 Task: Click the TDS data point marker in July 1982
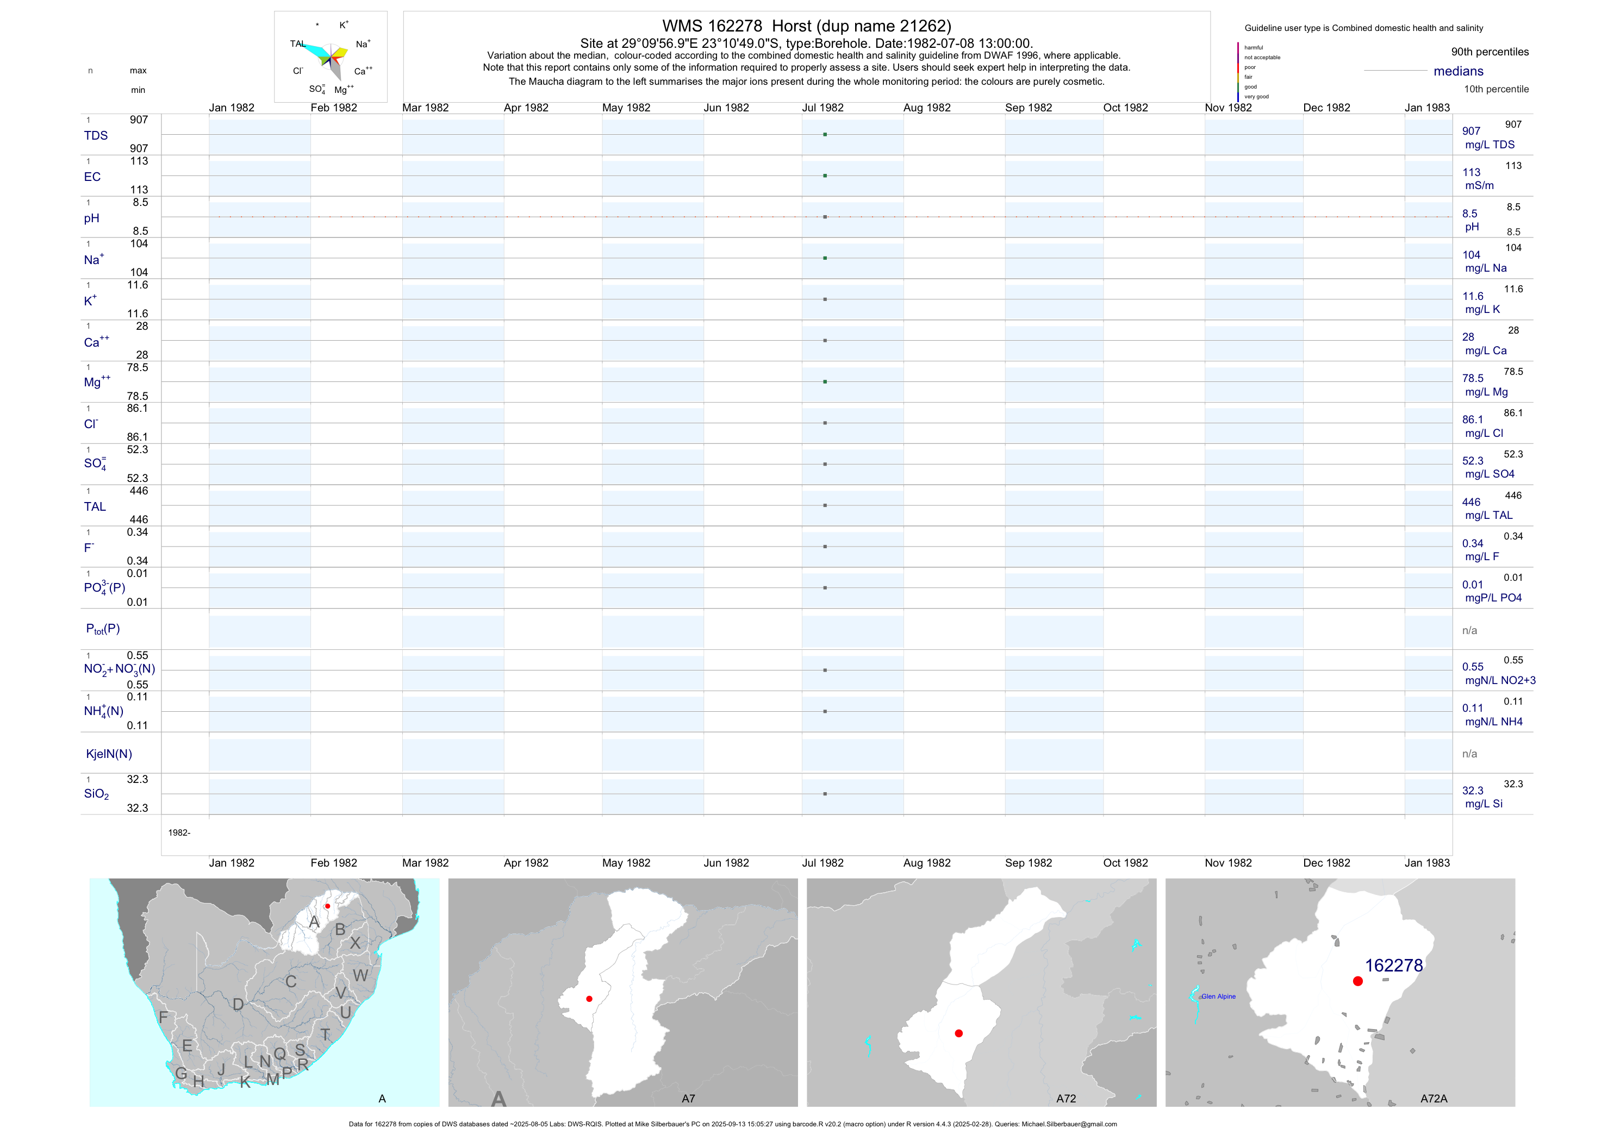pos(825,134)
